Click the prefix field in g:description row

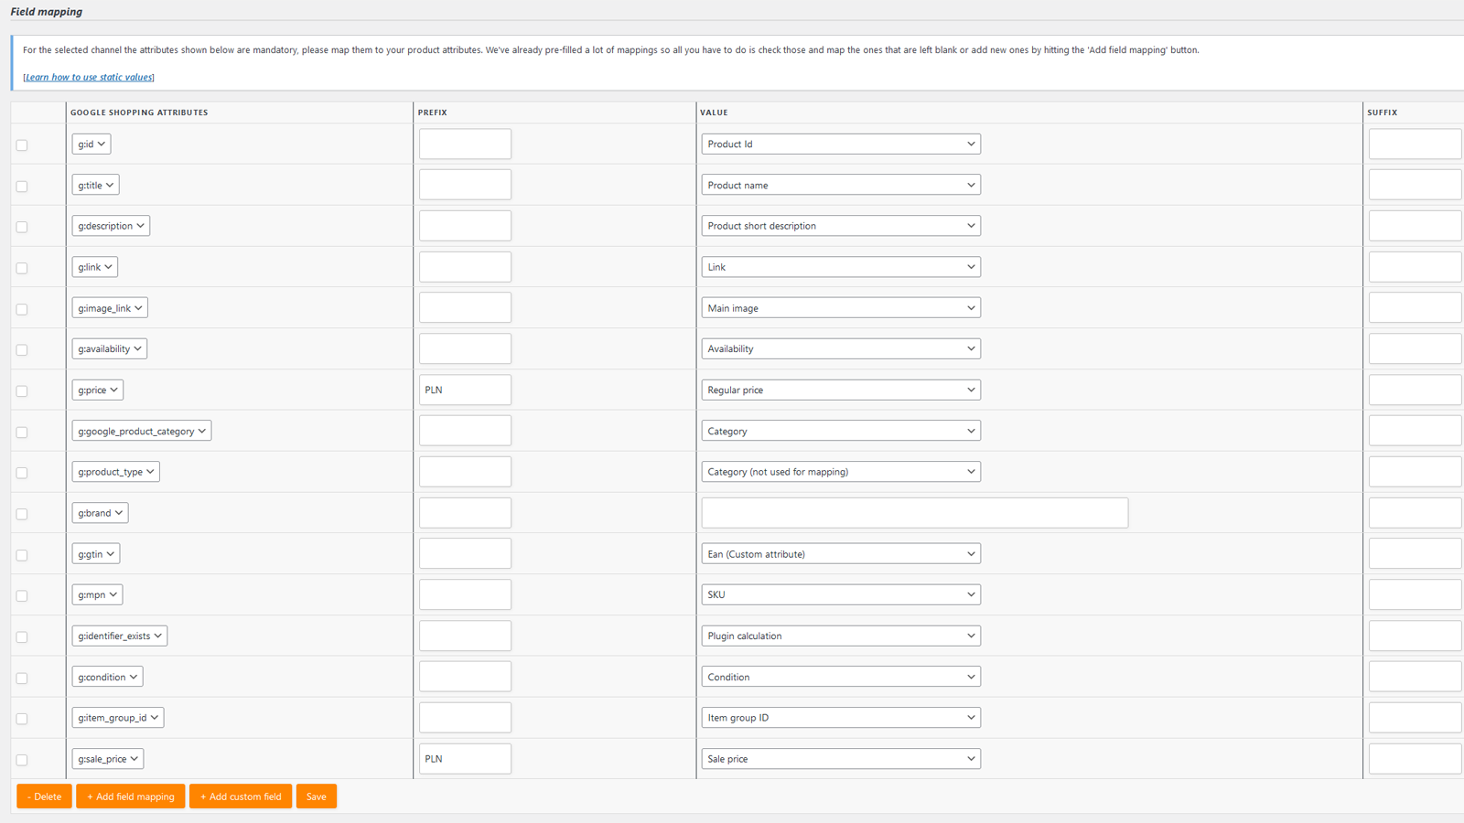(x=465, y=226)
